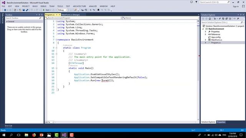Click the feedback speech bubble icon
This screenshot has width=246, height=138.
coord(191,2)
